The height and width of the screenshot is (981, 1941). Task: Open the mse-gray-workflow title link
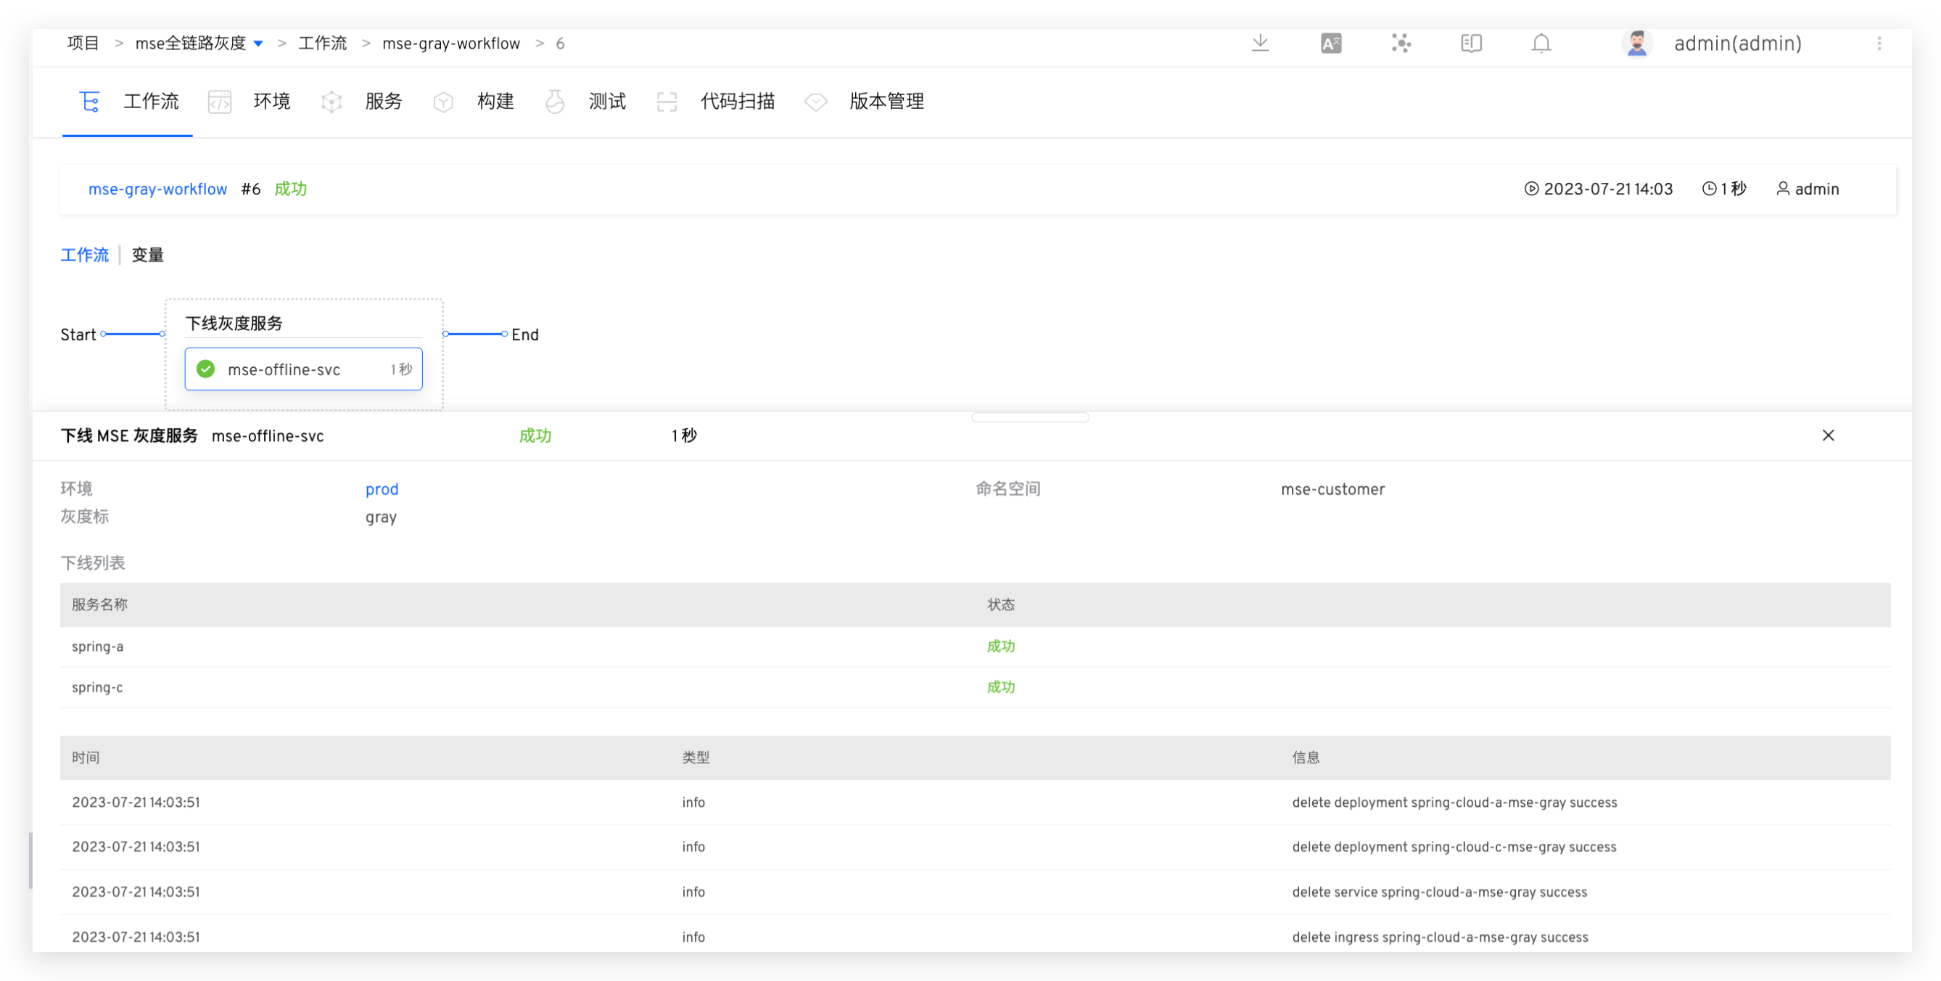[x=157, y=189]
